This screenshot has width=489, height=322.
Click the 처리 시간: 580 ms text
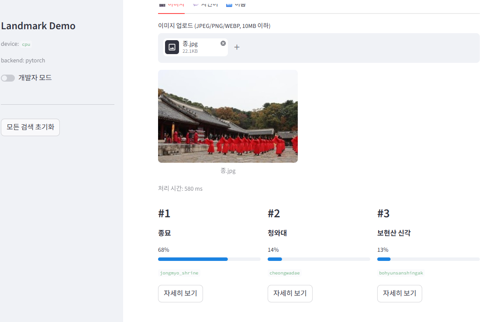pos(180,188)
